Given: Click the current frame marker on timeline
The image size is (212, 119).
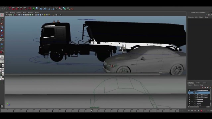Looking at the screenshot, I should 92,111.
